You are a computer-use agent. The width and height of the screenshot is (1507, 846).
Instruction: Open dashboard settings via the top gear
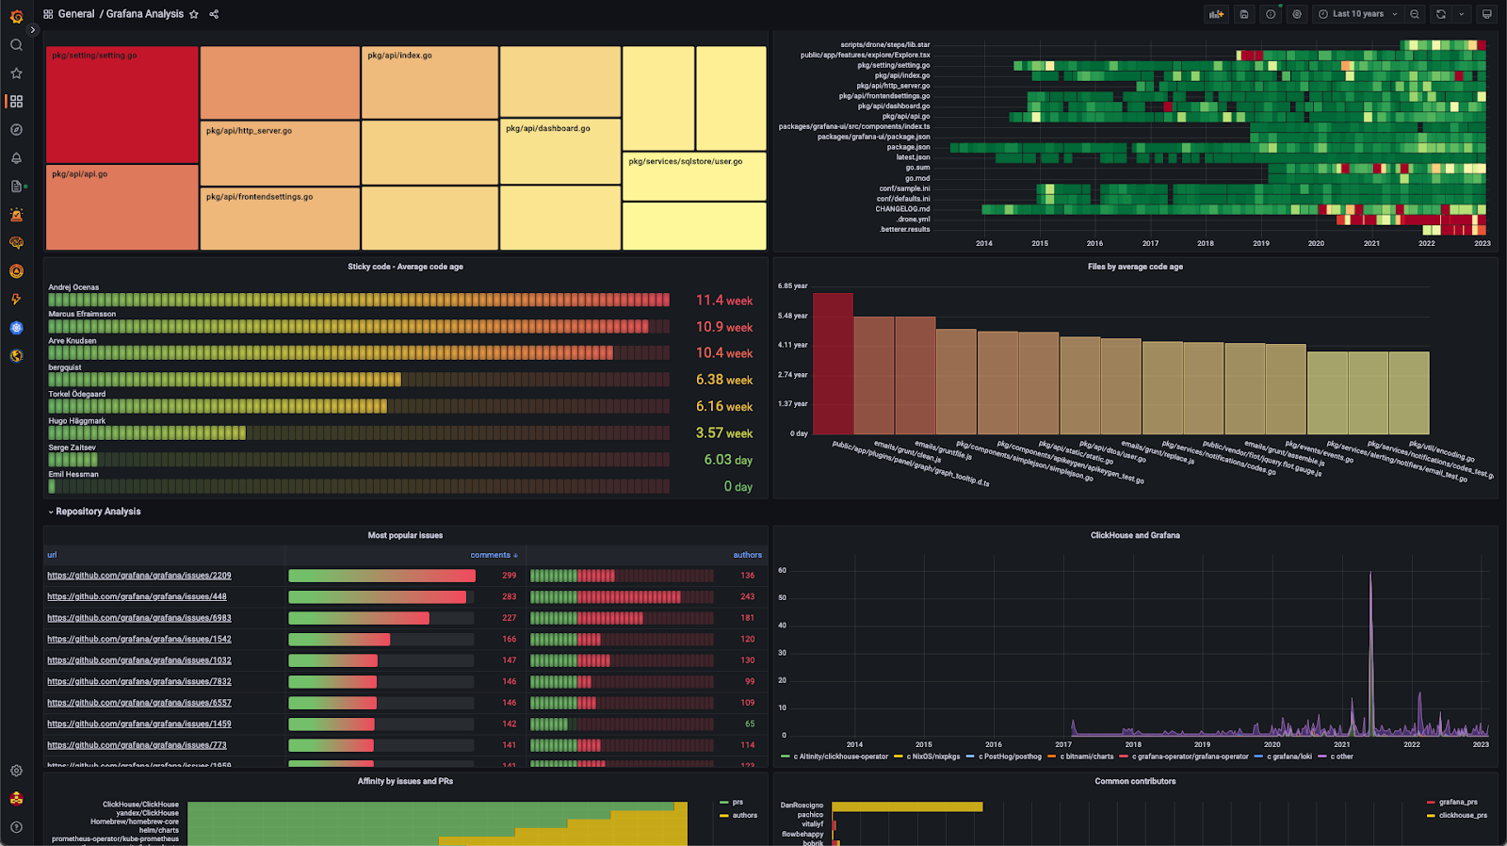coord(1297,14)
